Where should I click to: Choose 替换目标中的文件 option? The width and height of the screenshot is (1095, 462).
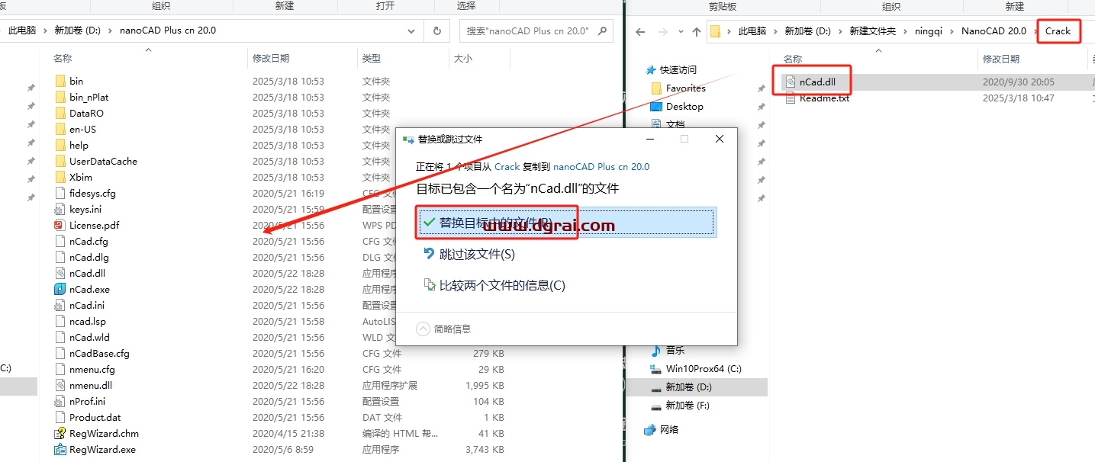point(566,222)
